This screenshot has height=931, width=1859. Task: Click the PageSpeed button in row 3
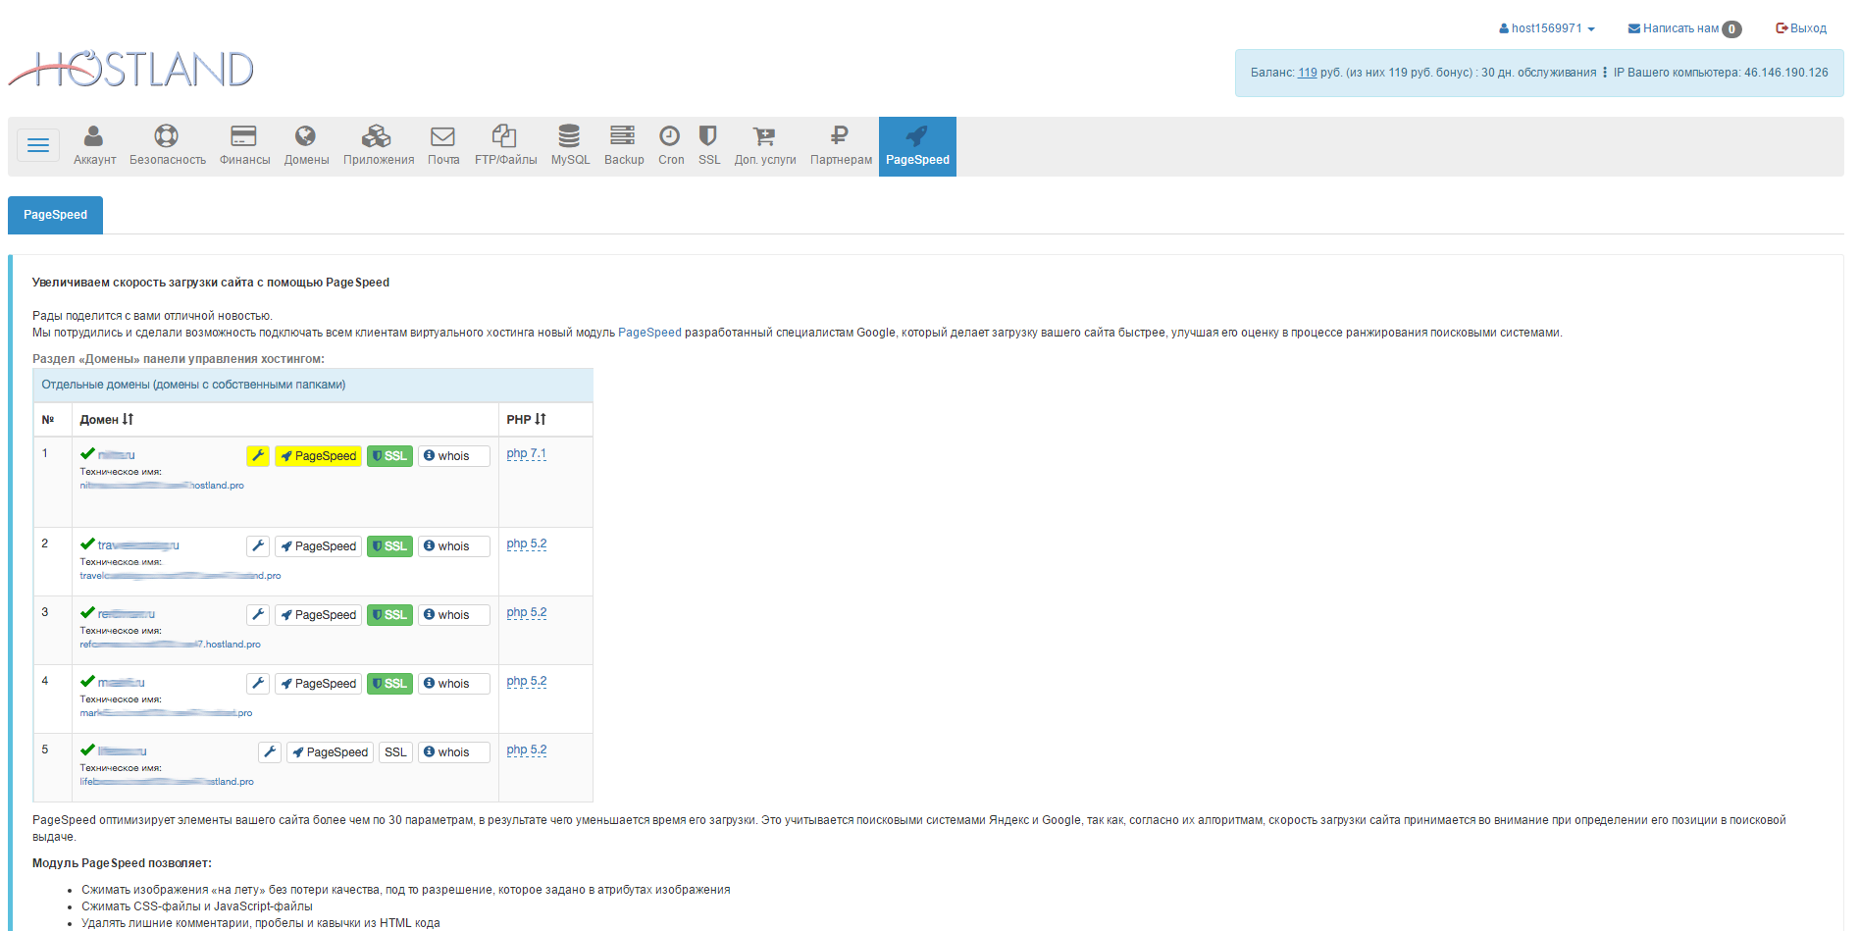coord(318,615)
